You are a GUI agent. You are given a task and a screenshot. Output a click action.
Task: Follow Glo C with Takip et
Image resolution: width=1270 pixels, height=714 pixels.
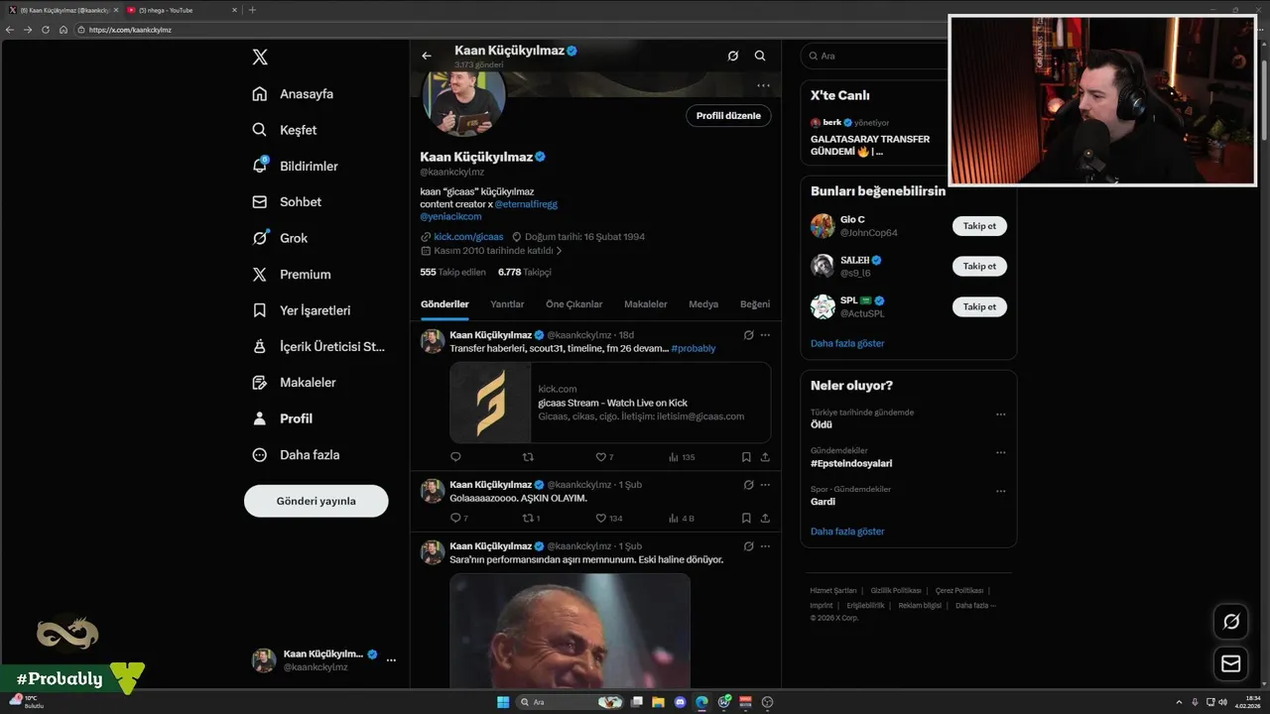tap(979, 226)
